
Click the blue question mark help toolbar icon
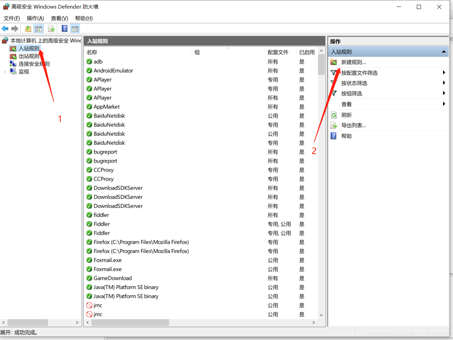(64, 29)
